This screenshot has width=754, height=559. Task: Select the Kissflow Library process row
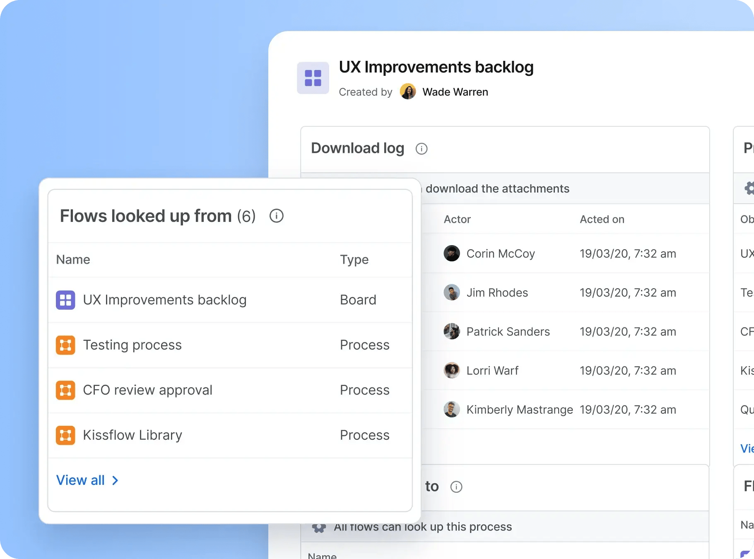tap(230, 436)
